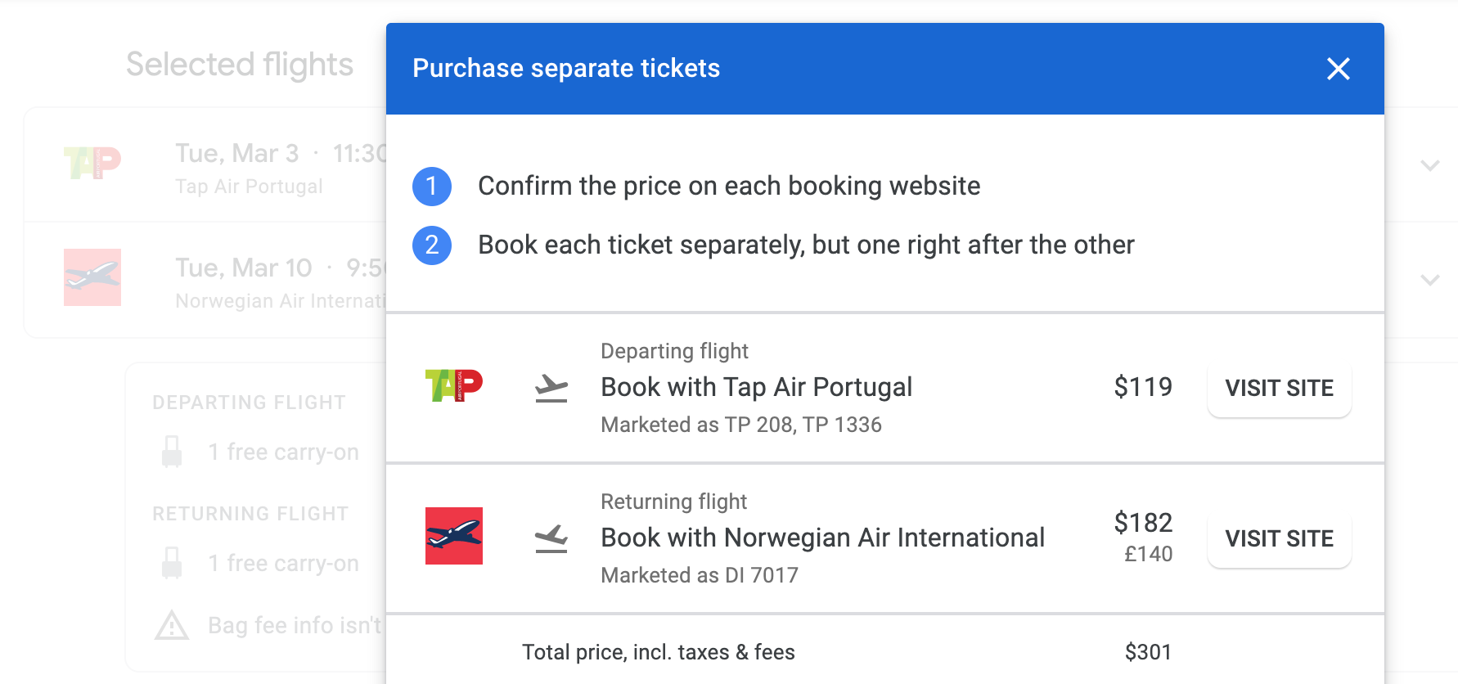Viewport: 1458px width, 684px height.
Task: Click the step 1 number badge
Action: tap(432, 187)
